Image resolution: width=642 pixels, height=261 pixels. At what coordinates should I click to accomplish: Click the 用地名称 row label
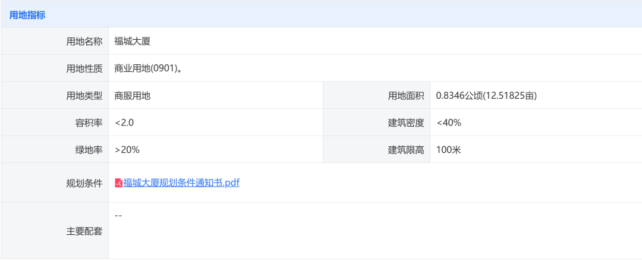(x=84, y=42)
